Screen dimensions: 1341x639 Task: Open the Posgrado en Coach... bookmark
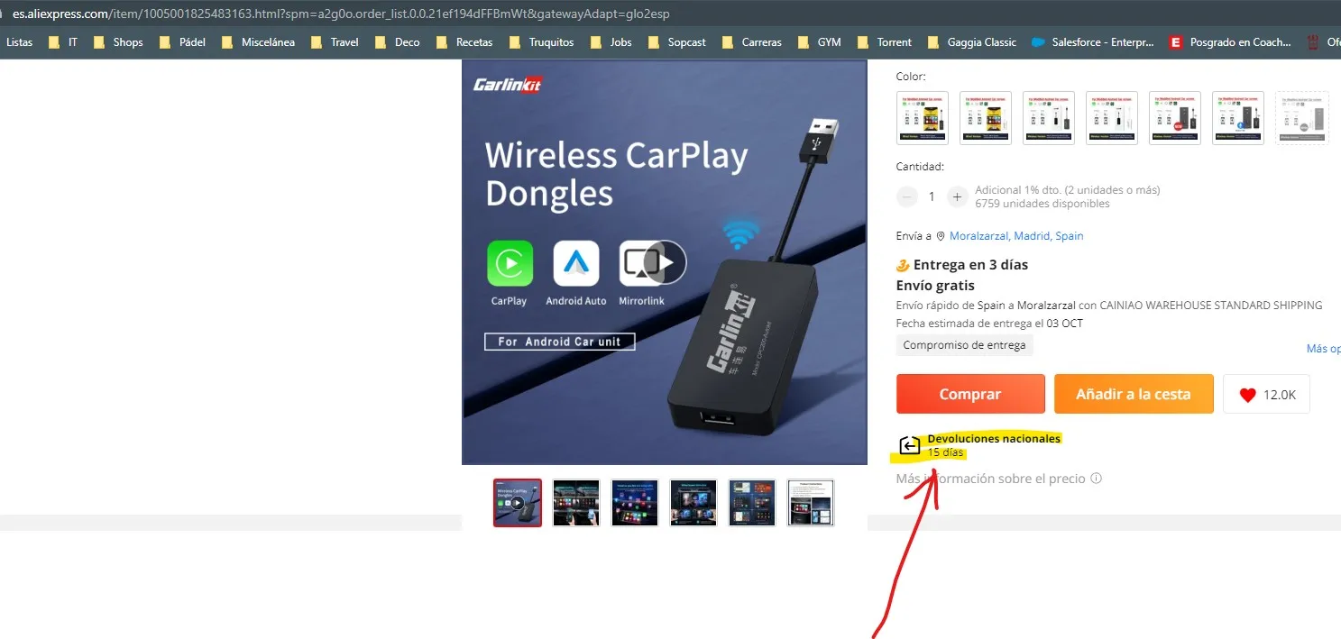1230,42
